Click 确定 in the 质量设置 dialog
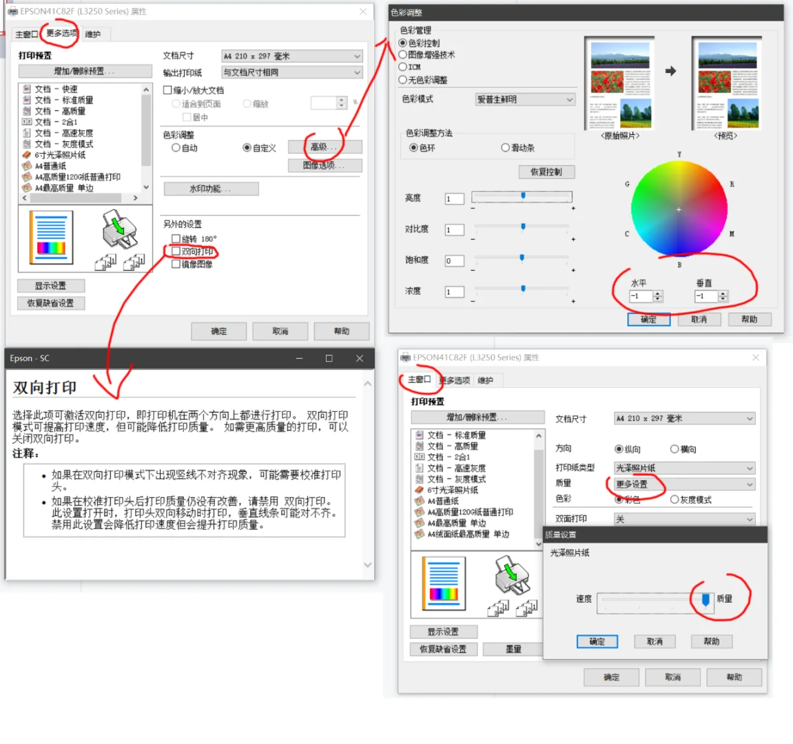This screenshot has width=793, height=744. point(597,641)
